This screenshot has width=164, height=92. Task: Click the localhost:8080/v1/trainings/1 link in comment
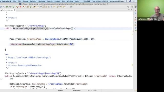[x=29, y=57]
